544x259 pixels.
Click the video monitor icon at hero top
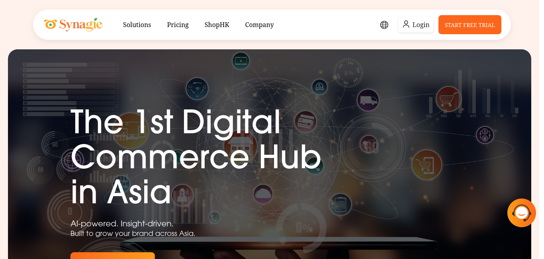[241, 61]
